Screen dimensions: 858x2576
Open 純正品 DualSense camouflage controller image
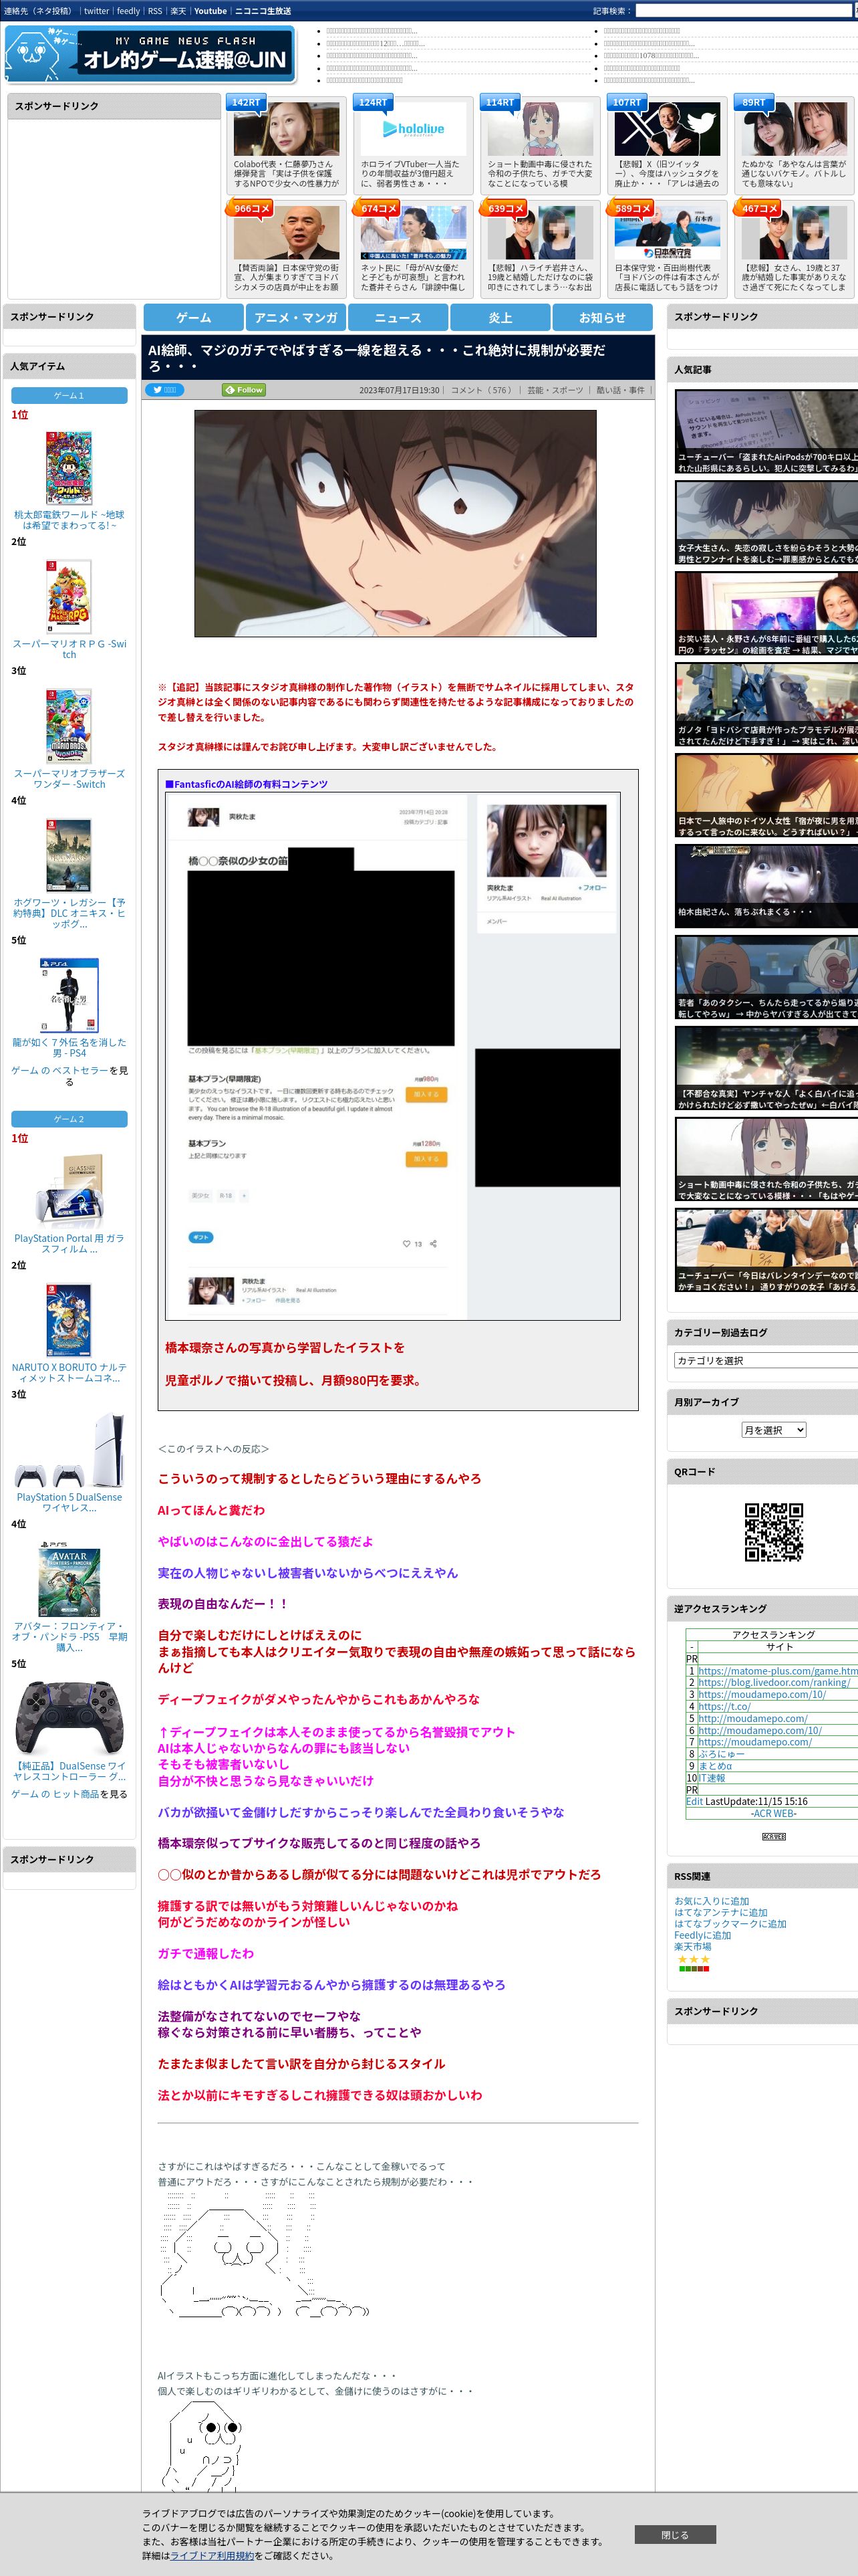point(69,1720)
